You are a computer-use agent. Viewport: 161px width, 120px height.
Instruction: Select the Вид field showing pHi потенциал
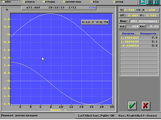coord(144,21)
